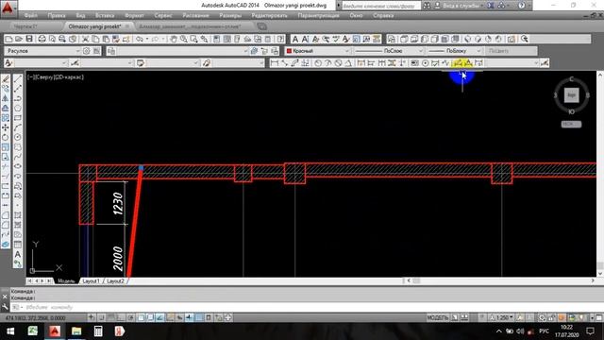Click the Open file icon in toolbar

point(19,39)
